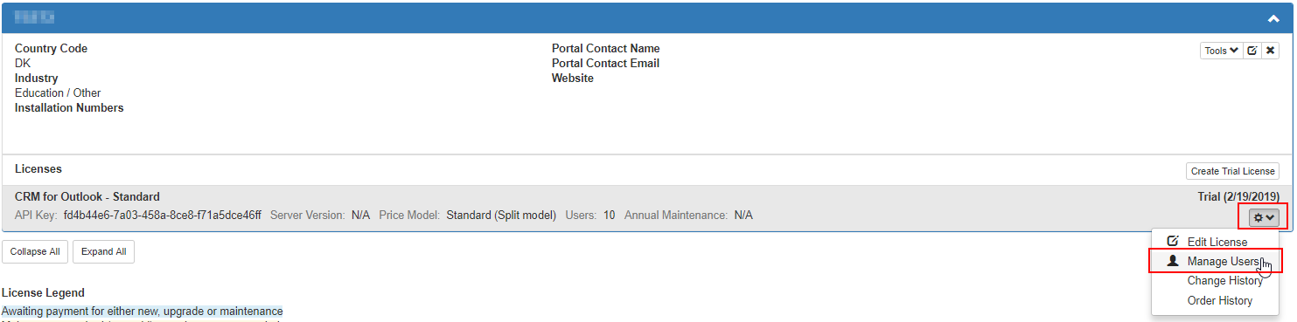Click the Licenses section heading
1297x322 pixels.
click(x=38, y=168)
